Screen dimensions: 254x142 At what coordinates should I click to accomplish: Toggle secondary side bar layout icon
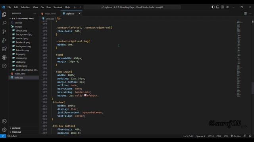point(222,7)
